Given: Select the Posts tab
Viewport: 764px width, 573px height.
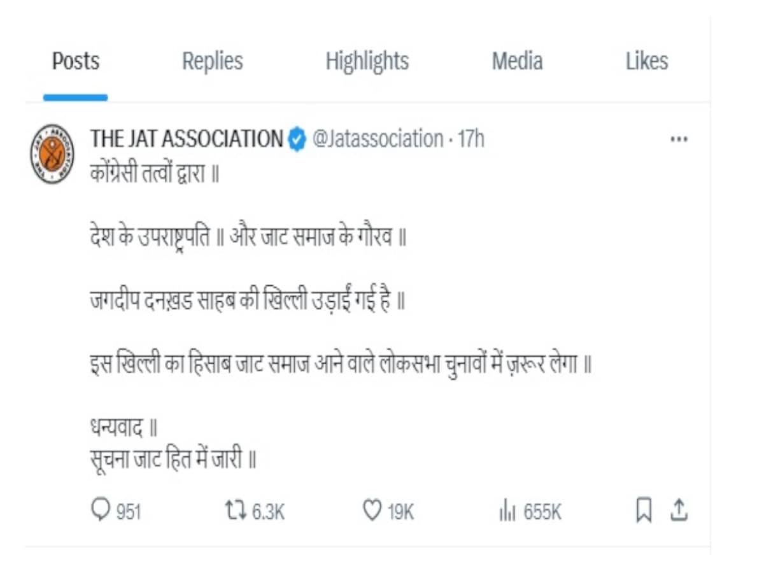Looking at the screenshot, I should (x=76, y=62).
